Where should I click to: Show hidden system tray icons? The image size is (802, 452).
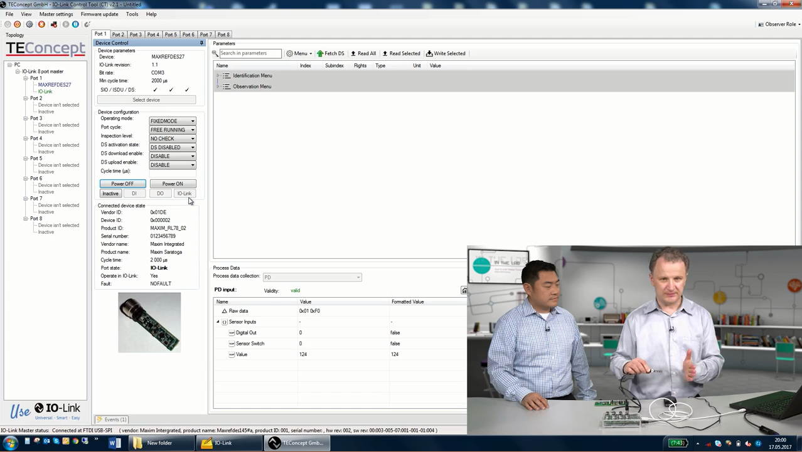697,444
